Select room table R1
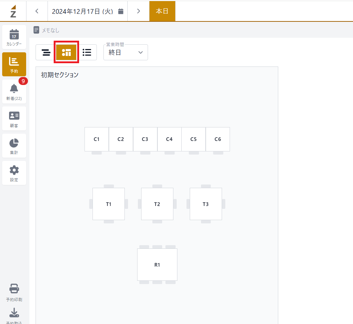 click(157, 265)
